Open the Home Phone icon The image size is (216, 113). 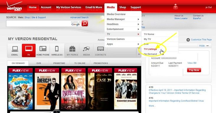[43, 51]
